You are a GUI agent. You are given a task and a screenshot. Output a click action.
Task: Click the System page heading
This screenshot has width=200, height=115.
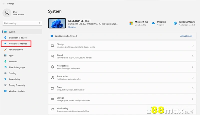coord(55,11)
